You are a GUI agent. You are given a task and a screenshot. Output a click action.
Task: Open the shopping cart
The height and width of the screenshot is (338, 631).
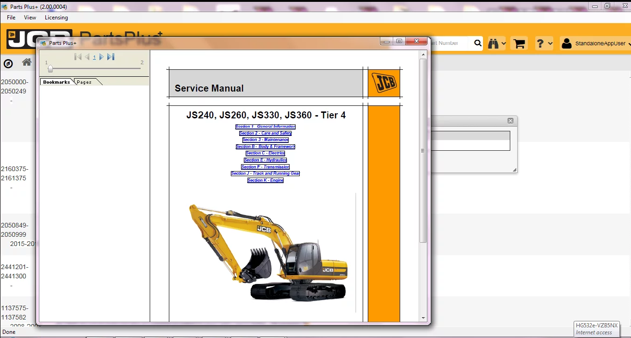519,43
